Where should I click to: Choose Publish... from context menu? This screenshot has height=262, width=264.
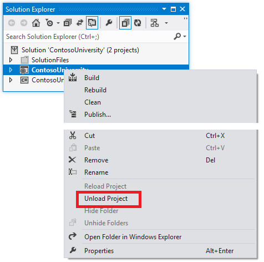click(x=98, y=115)
